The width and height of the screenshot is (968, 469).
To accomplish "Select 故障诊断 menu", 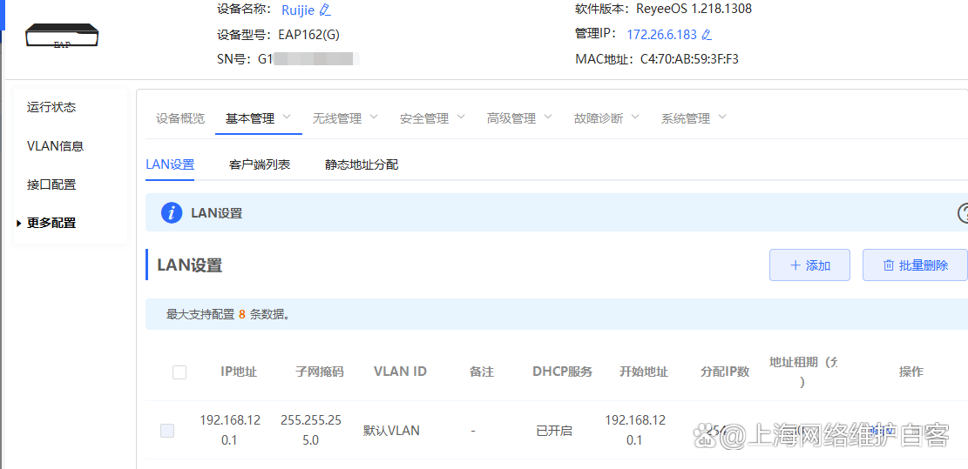I will point(599,118).
